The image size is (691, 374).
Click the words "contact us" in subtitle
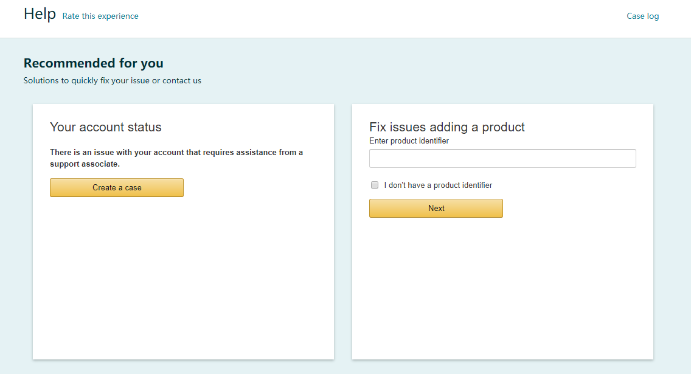point(182,80)
